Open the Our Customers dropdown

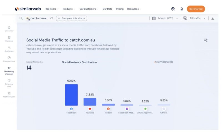pyautogui.click(x=89, y=9)
